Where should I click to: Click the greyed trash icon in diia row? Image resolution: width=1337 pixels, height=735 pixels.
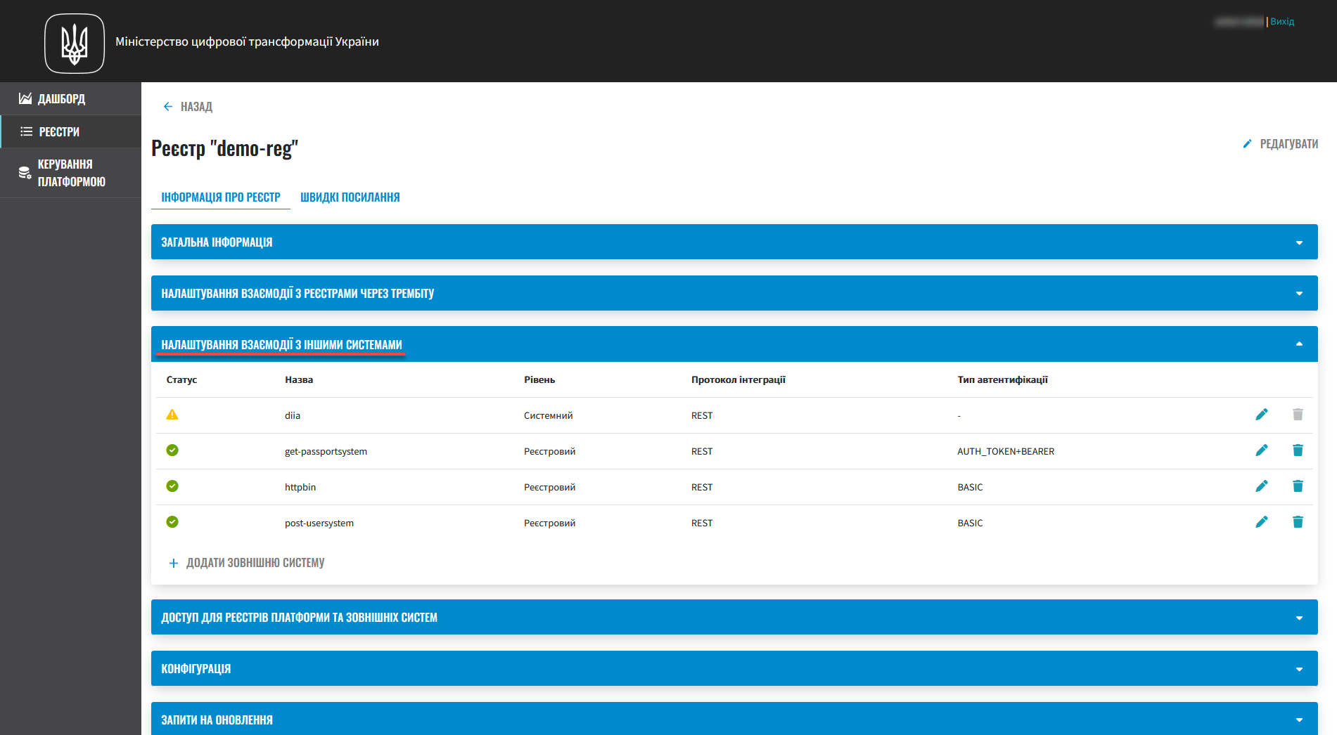pyautogui.click(x=1298, y=415)
